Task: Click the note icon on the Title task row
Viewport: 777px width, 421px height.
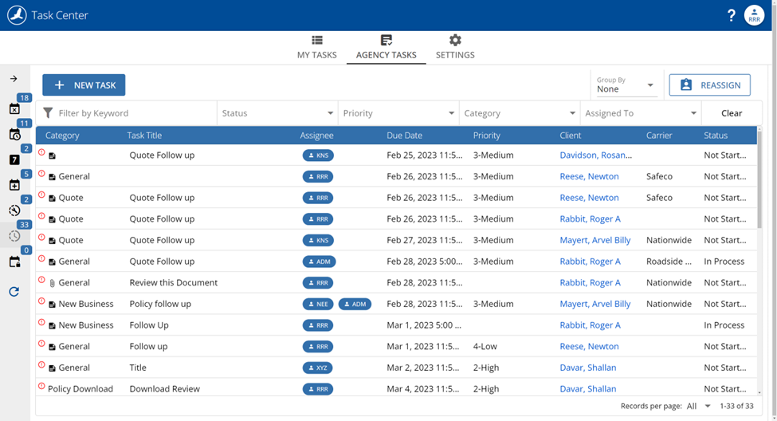Action: (x=52, y=368)
